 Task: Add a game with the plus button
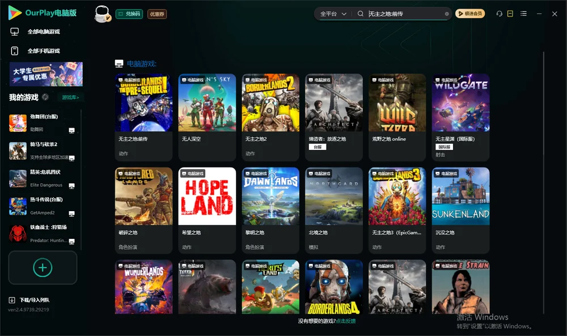coord(43,267)
